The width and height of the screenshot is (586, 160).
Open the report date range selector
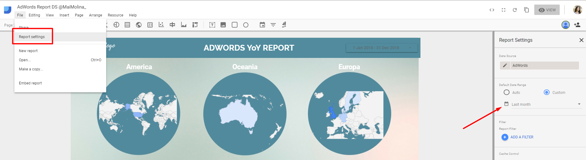[x=382, y=48]
